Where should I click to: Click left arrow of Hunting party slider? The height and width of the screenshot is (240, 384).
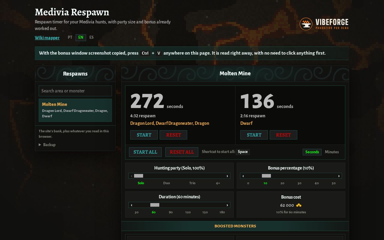(x=131, y=176)
